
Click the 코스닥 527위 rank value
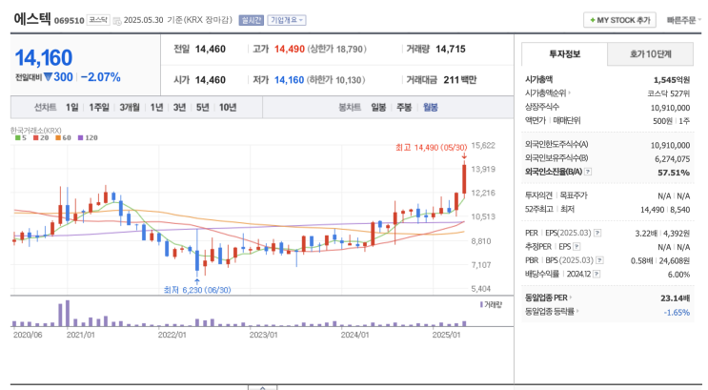[x=668, y=93]
